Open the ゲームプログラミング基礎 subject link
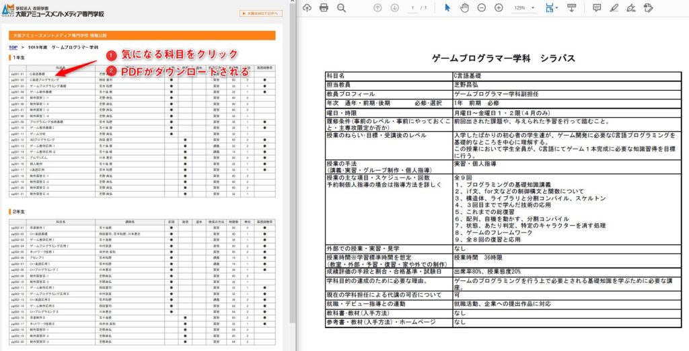This screenshot has height=351, width=689. tap(48, 86)
